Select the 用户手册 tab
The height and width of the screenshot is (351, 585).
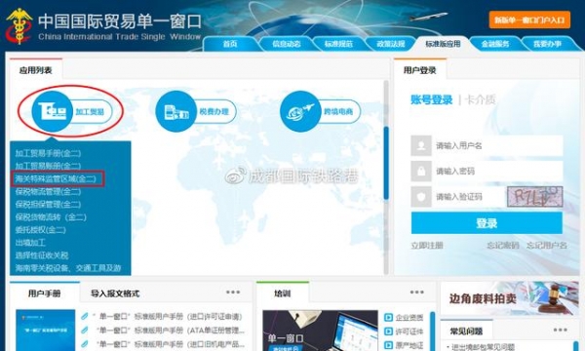[x=45, y=293]
